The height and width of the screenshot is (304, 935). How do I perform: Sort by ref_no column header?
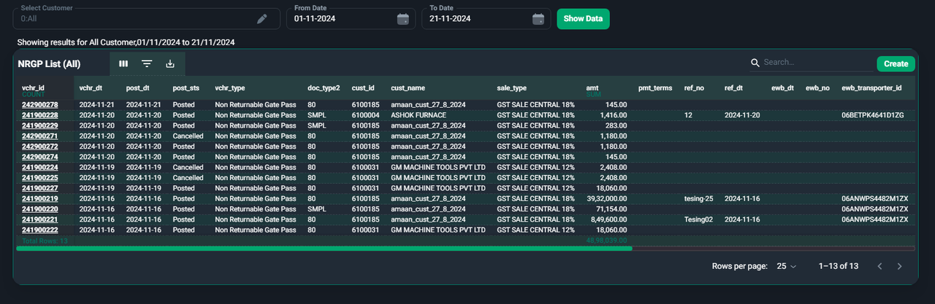tap(694, 88)
